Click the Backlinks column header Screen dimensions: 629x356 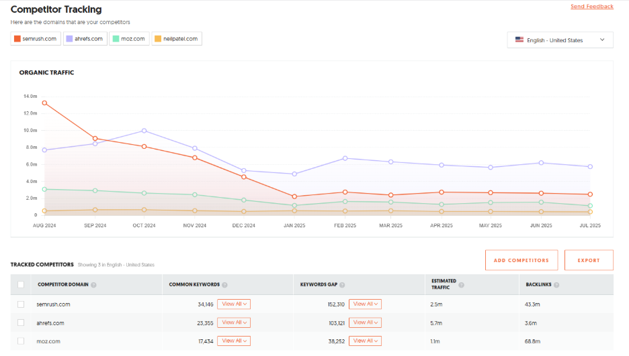538,284
